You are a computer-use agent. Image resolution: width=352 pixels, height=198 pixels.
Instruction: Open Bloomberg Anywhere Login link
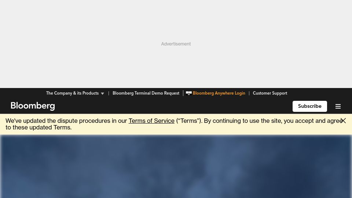click(219, 93)
